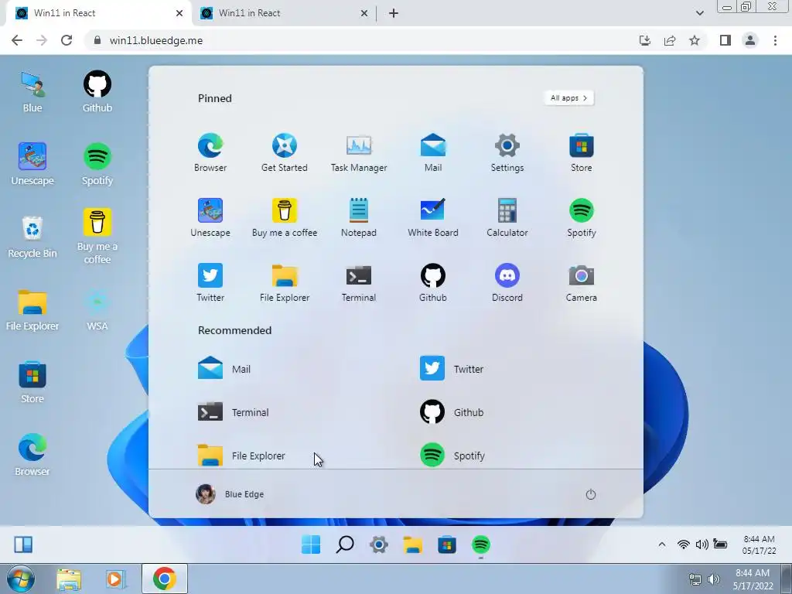Launch Get Started from pinned apps
The width and height of the screenshot is (792, 594).
point(285,152)
